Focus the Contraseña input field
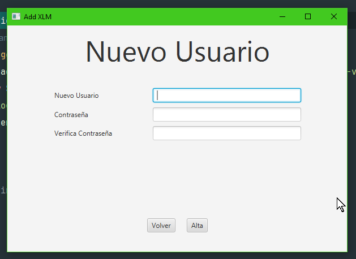This screenshot has height=259, width=356. tap(227, 115)
